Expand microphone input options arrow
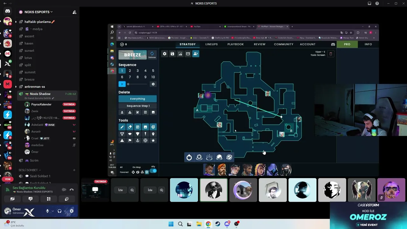Image resolution: width=407 pixels, height=229 pixels. coord(52,211)
